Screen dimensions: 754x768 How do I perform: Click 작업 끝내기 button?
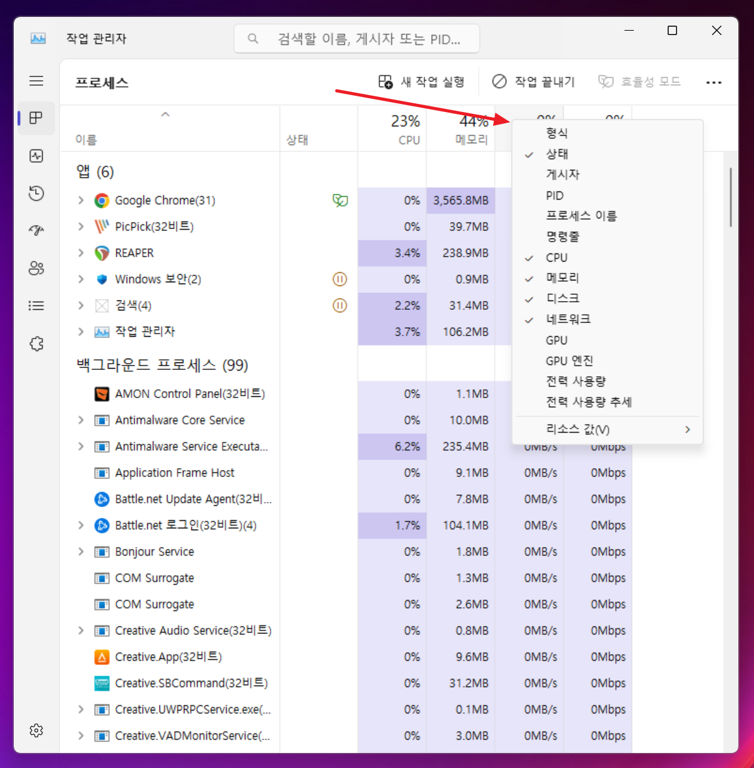point(533,82)
